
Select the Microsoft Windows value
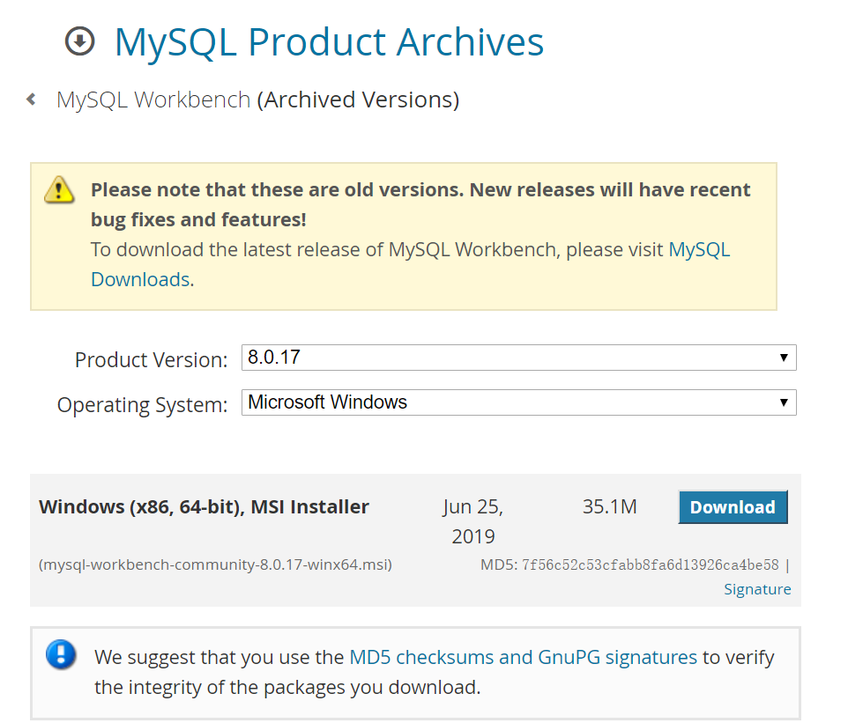pos(325,402)
